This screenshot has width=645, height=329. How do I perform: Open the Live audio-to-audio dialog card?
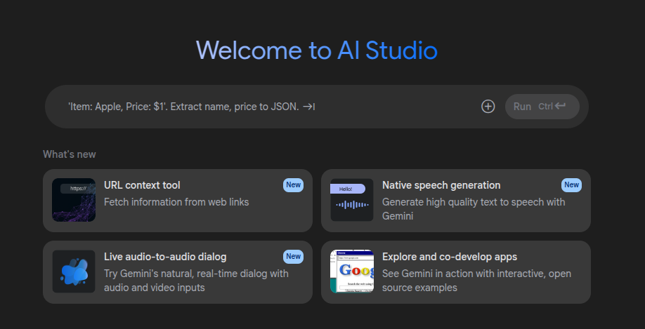(x=178, y=272)
